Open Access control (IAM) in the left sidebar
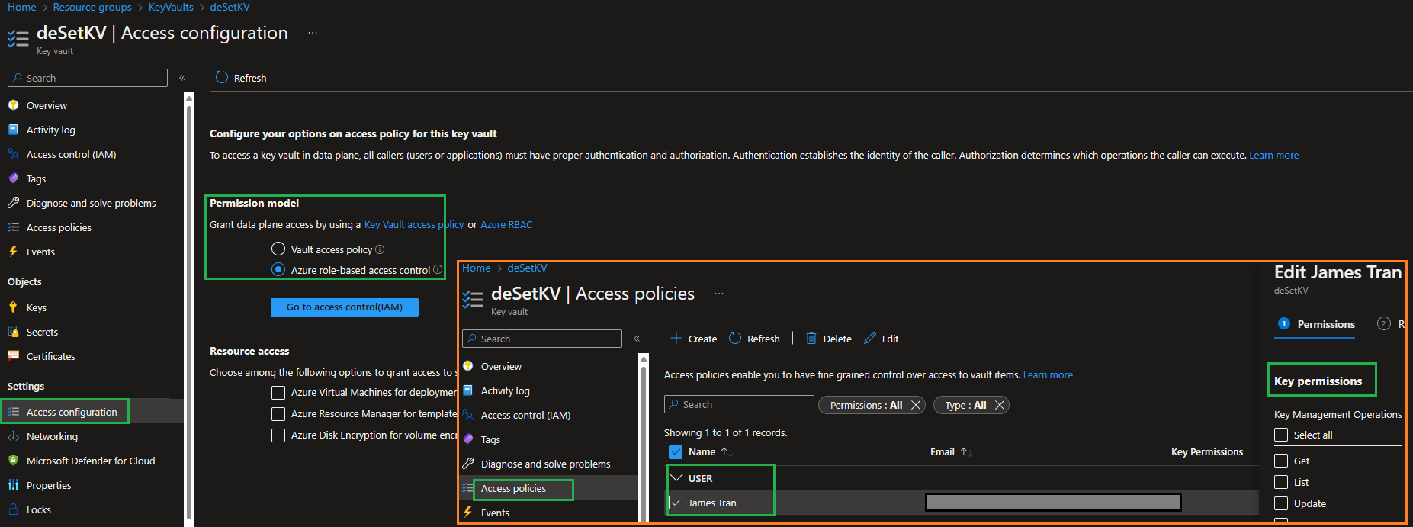This screenshot has width=1413, height=527. 71,154
